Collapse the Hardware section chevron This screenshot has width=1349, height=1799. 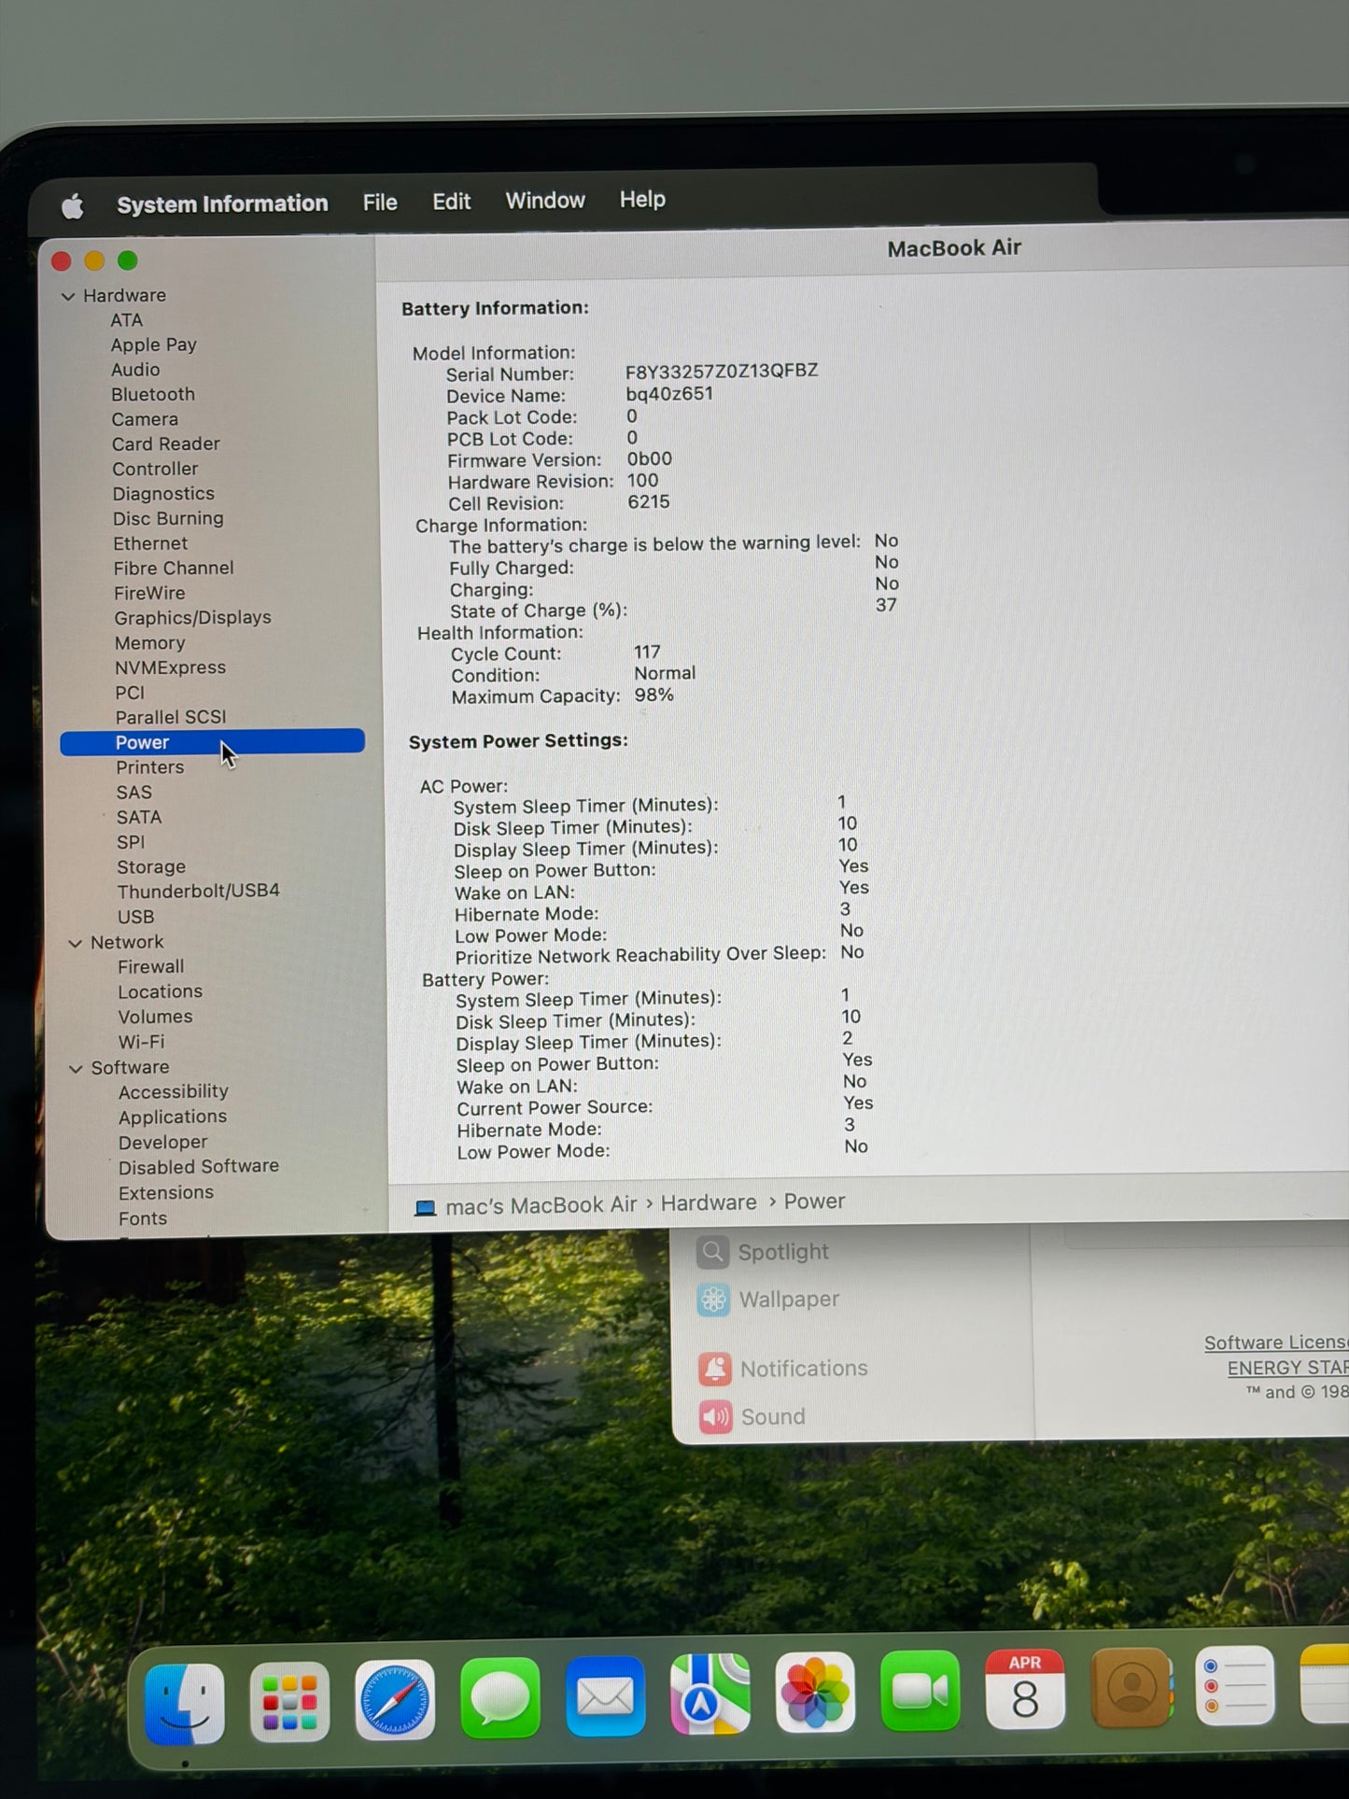point(67,296)
